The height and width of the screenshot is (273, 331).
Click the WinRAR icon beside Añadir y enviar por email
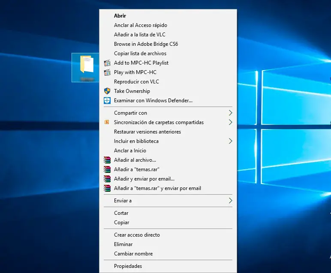pos(107,179)
